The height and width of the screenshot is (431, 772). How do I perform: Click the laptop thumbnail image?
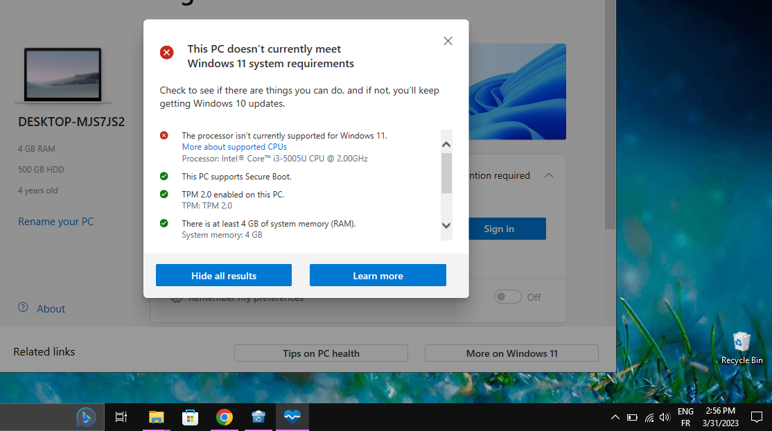click(x=63, y=75)
